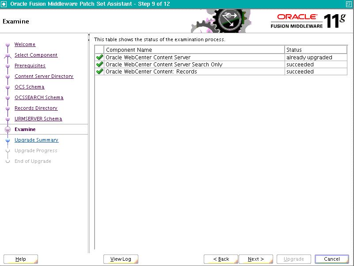Open the Content Server Directory step

(x=44, y=76)
